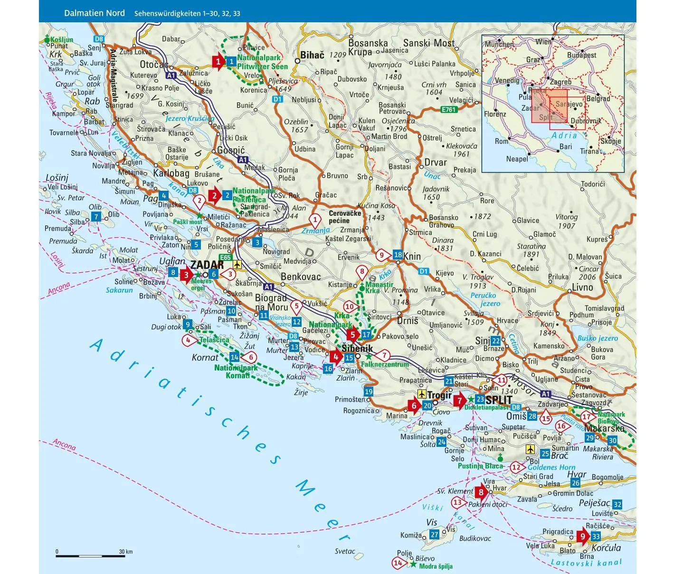Click the green star at Falknerzentrum
The width and height of the screenshot is (673, 574).
(x=369, y=356)
